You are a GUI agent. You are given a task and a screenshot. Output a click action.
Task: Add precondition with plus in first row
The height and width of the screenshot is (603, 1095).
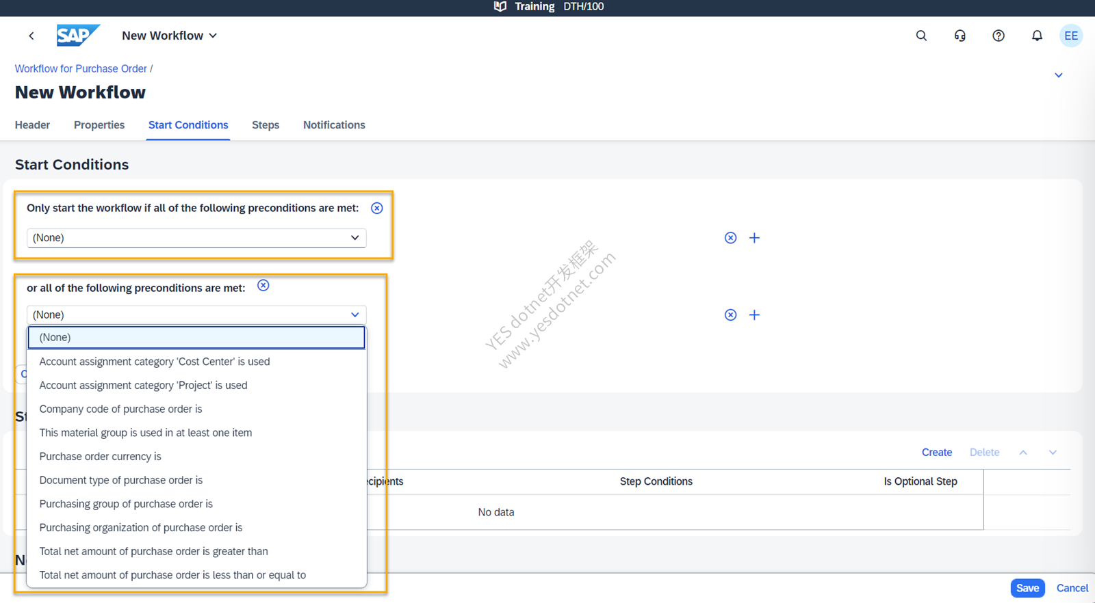pos(754,238)
